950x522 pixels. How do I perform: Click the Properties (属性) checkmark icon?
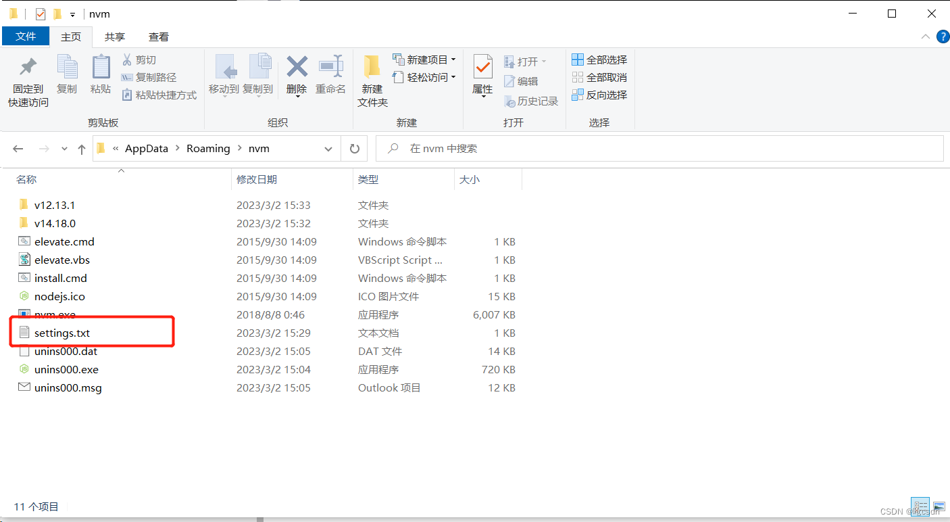tap(482, 68)
